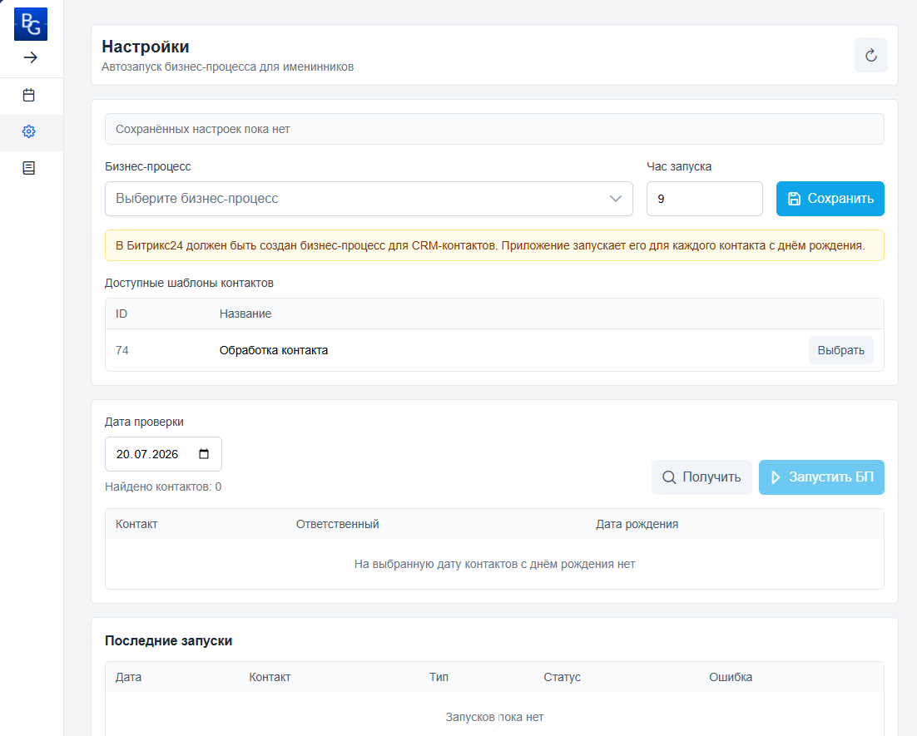Click the Статус column header

(562, 677)
